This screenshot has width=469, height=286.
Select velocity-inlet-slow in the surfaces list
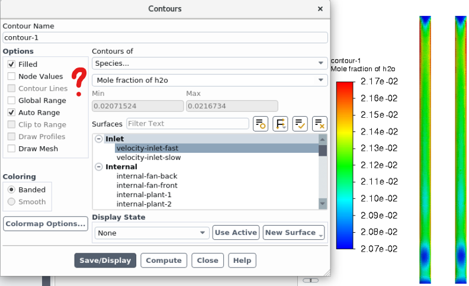(149, 158)
